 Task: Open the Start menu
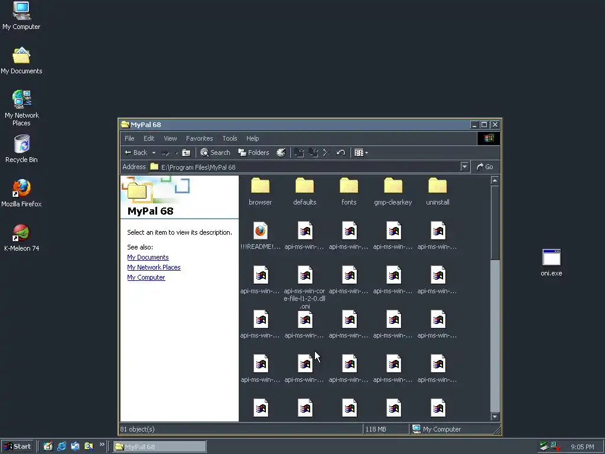(x=17, y=446)
